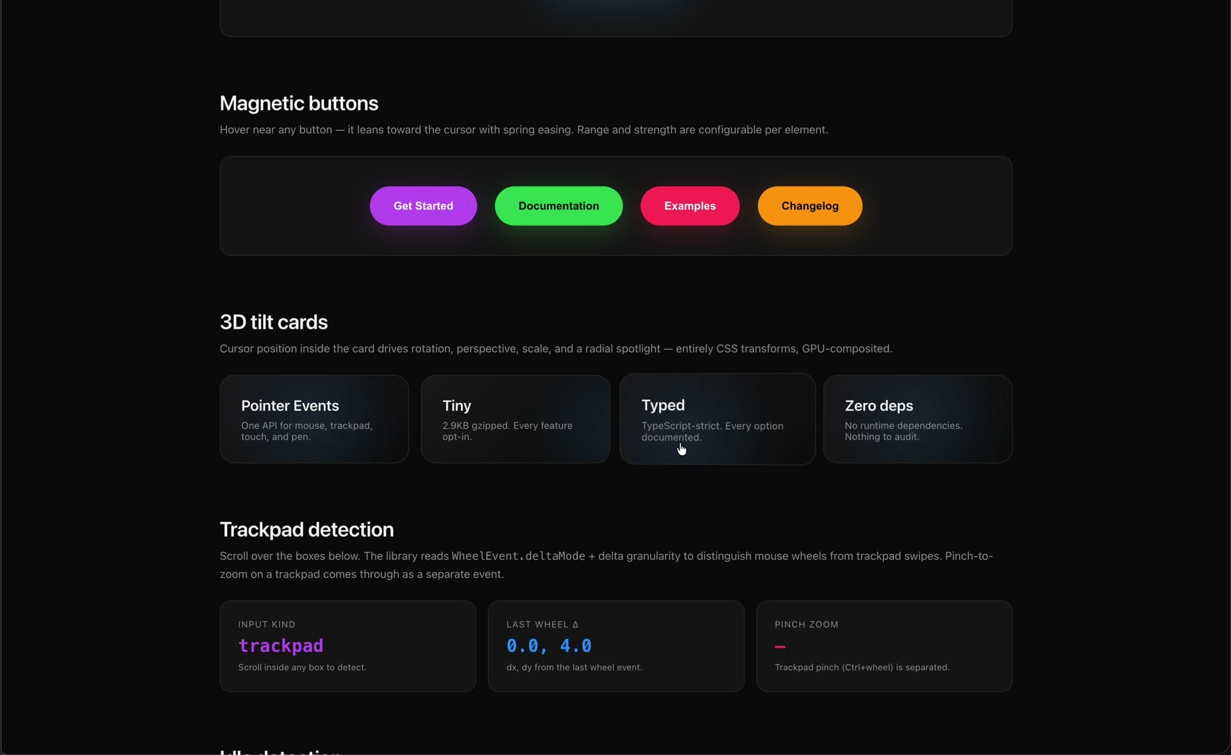Click the WheelEvent.deltaMode inline code text

[518, 556]
